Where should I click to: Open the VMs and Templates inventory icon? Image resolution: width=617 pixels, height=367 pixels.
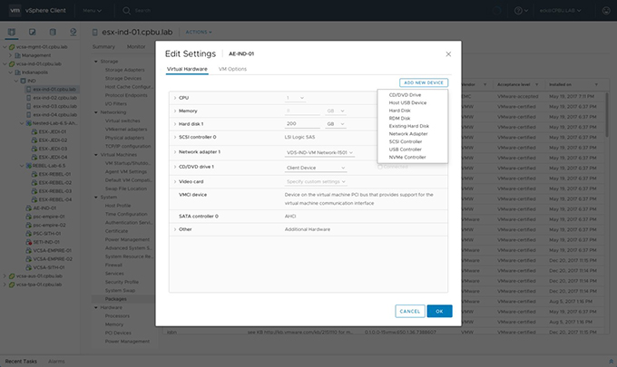tap(33, 32)
